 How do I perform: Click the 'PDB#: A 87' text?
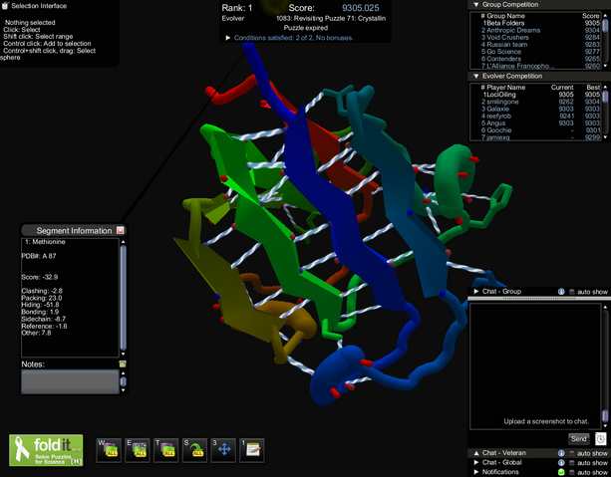39,256
